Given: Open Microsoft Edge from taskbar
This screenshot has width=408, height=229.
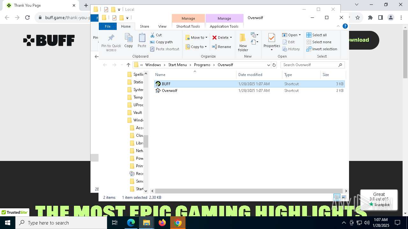Looking at the screenshot, I should pyautogui.click(x=131, y=223).
